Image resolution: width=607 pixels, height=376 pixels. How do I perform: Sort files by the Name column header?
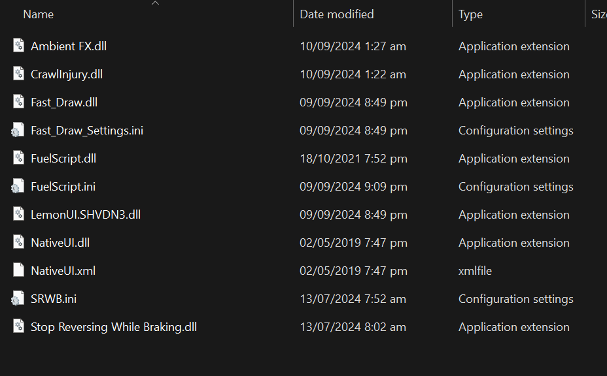[x=39, y=14]
